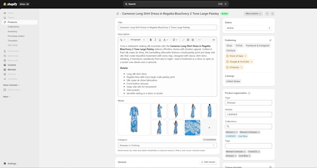317x168 pixels.
Task: Open the more formatting options ellipsis
Action: [x=200, y=40]
